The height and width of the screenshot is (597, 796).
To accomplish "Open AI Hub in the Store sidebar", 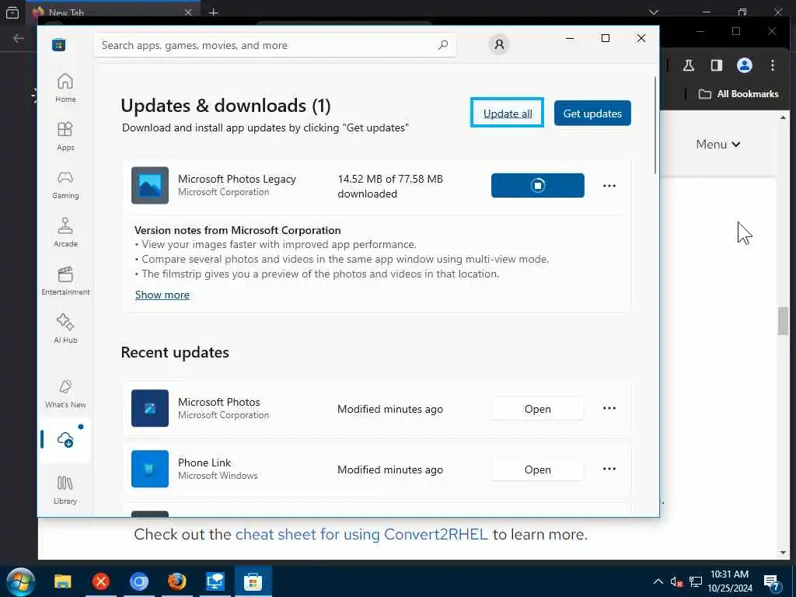I will [x=65, y=329].
